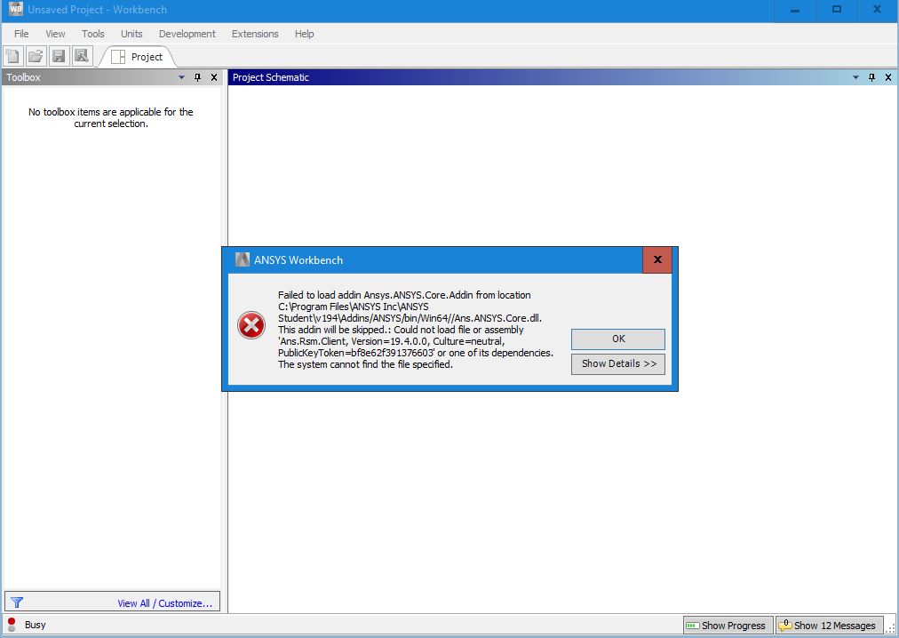
Task: Click the window resize grip in status bar
Action: tap(890, 628)
